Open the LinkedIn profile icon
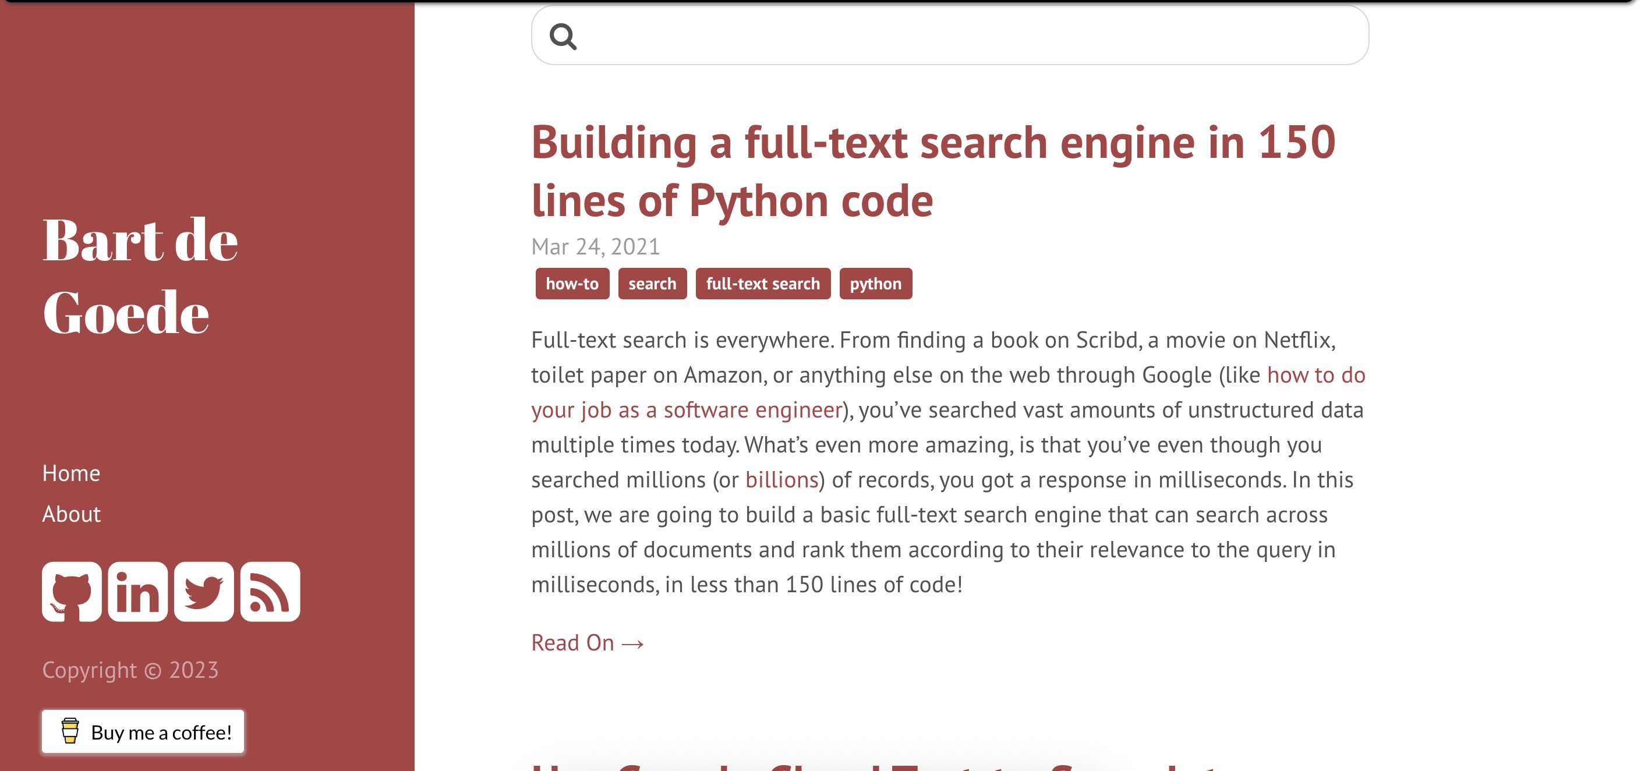The height and width of the screenshot is (771, 1641). point(137,591)
